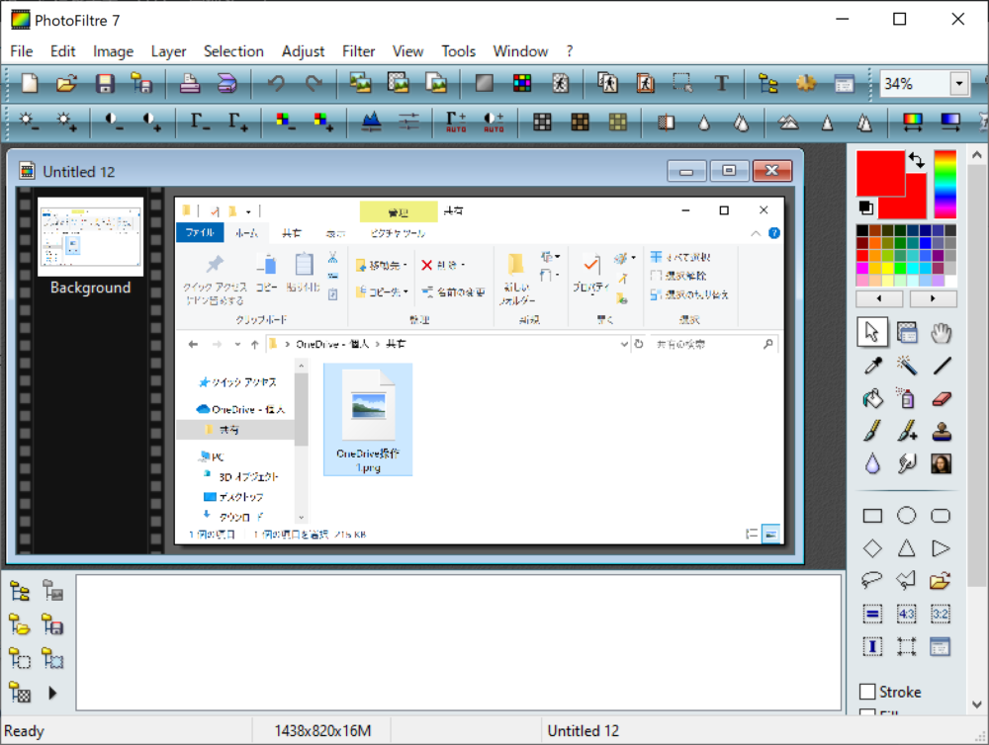Select the Selection arrow tool

(873, 332)
